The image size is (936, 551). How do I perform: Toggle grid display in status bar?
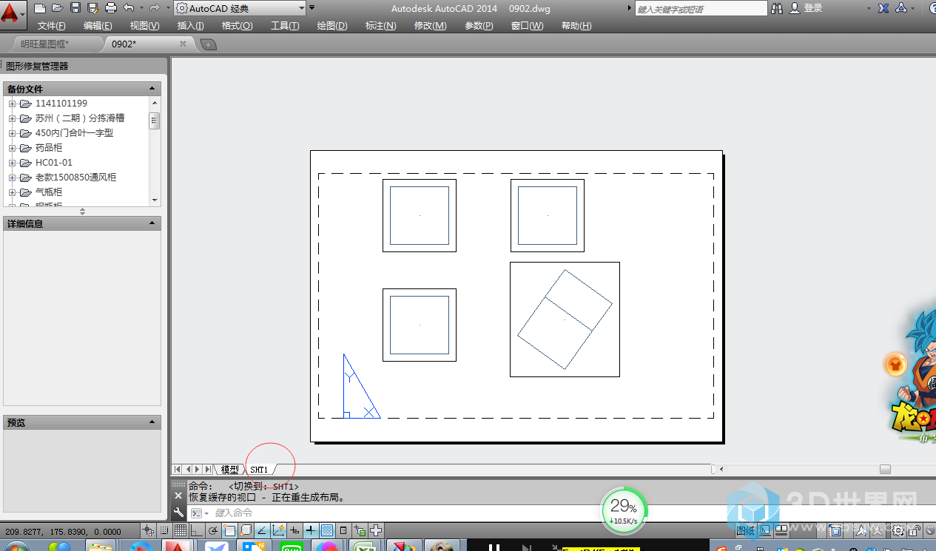click(180, 530)
